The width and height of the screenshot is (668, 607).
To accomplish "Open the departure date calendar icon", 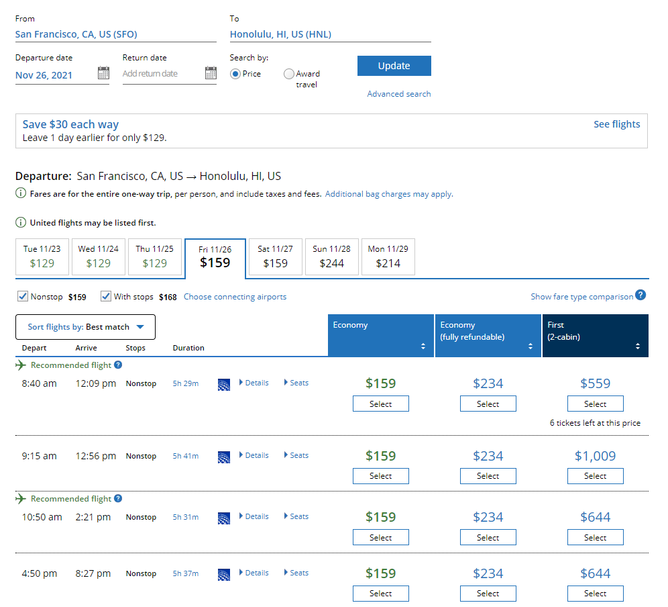I will pos(103,73).
